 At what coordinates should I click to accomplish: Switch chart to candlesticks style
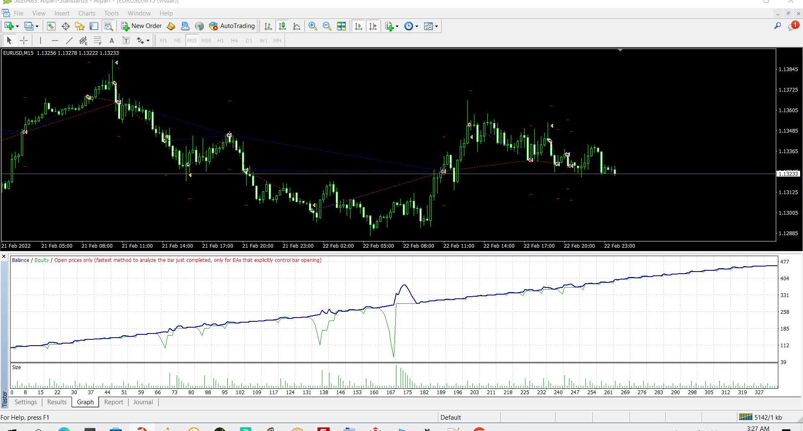[283, 26]
